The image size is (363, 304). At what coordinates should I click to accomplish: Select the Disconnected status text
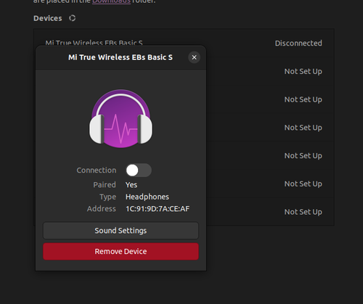(x=298, y=44)
